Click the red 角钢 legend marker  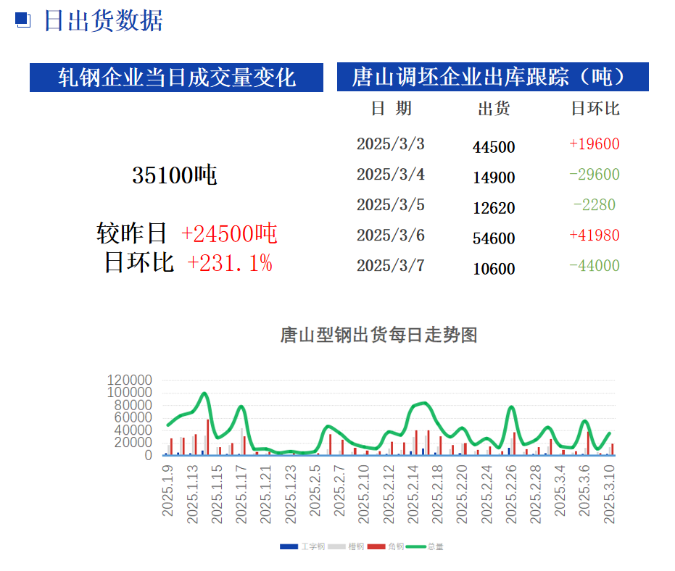[376, 546]
